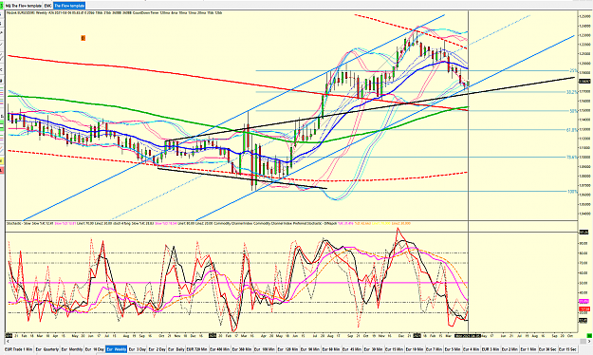The image size is (593, 355).
Task: Open the Eur 180 Min tab
Action: tap(265, 349)
